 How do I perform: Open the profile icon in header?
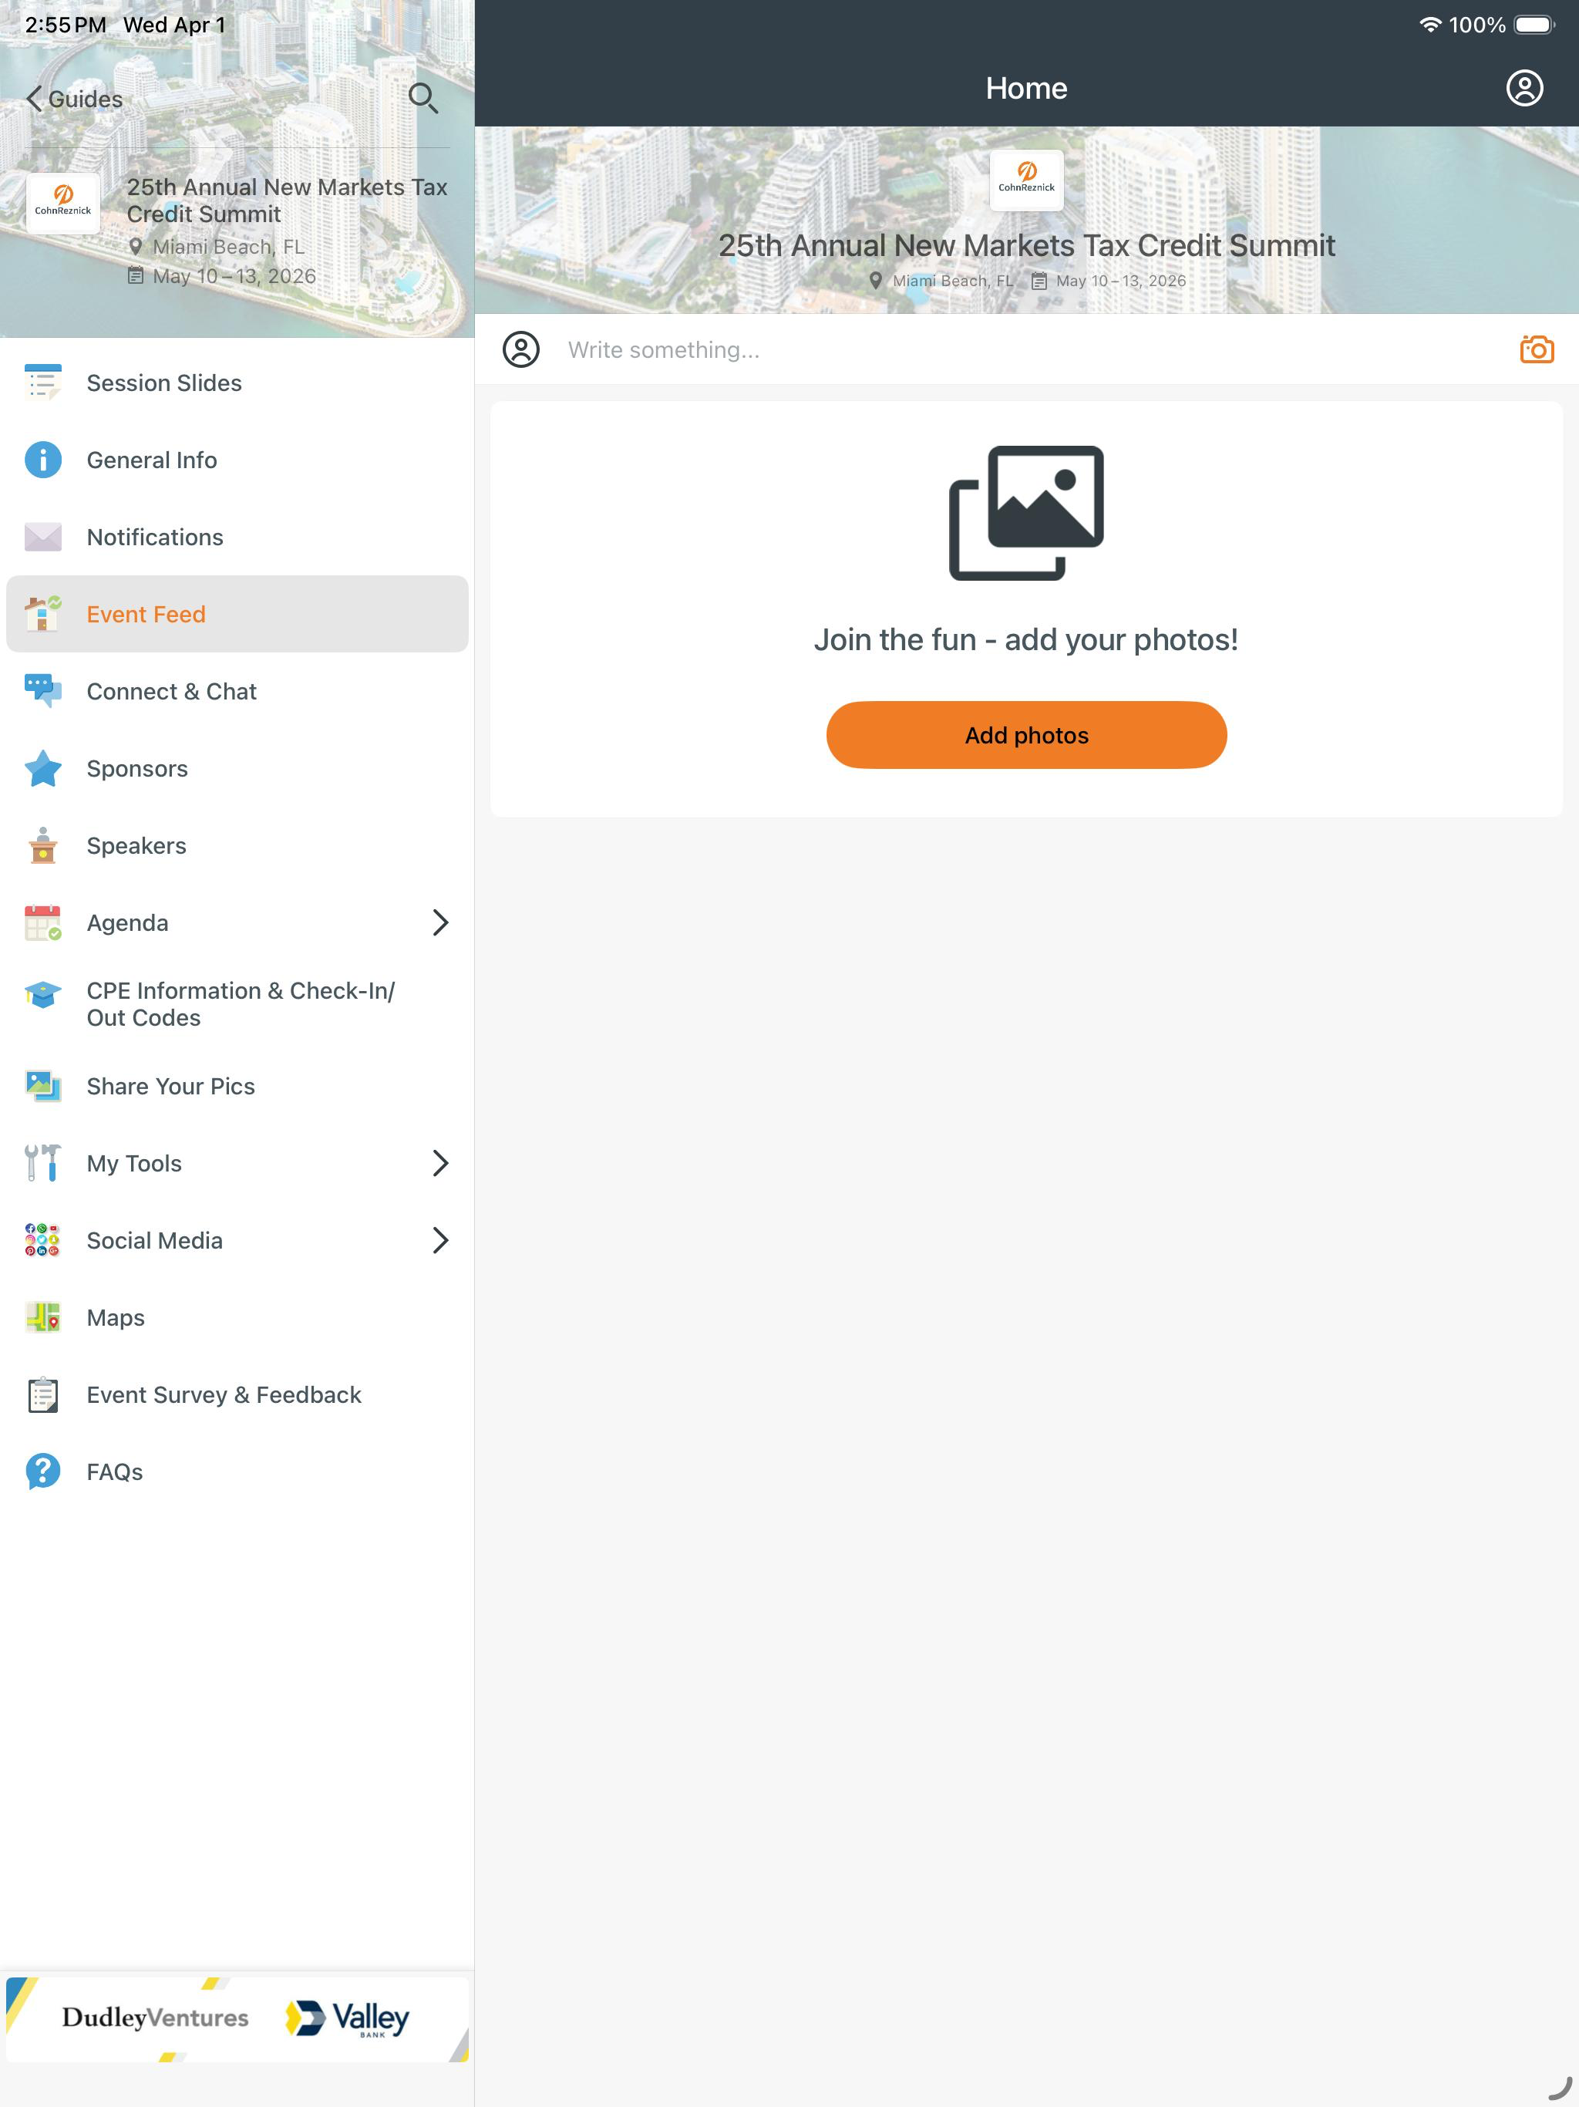coord(1523,88)
